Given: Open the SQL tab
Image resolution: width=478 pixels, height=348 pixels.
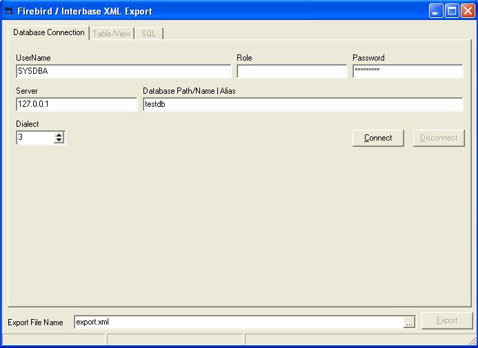Looking at the screenshot, I should (x=148, y=33).
